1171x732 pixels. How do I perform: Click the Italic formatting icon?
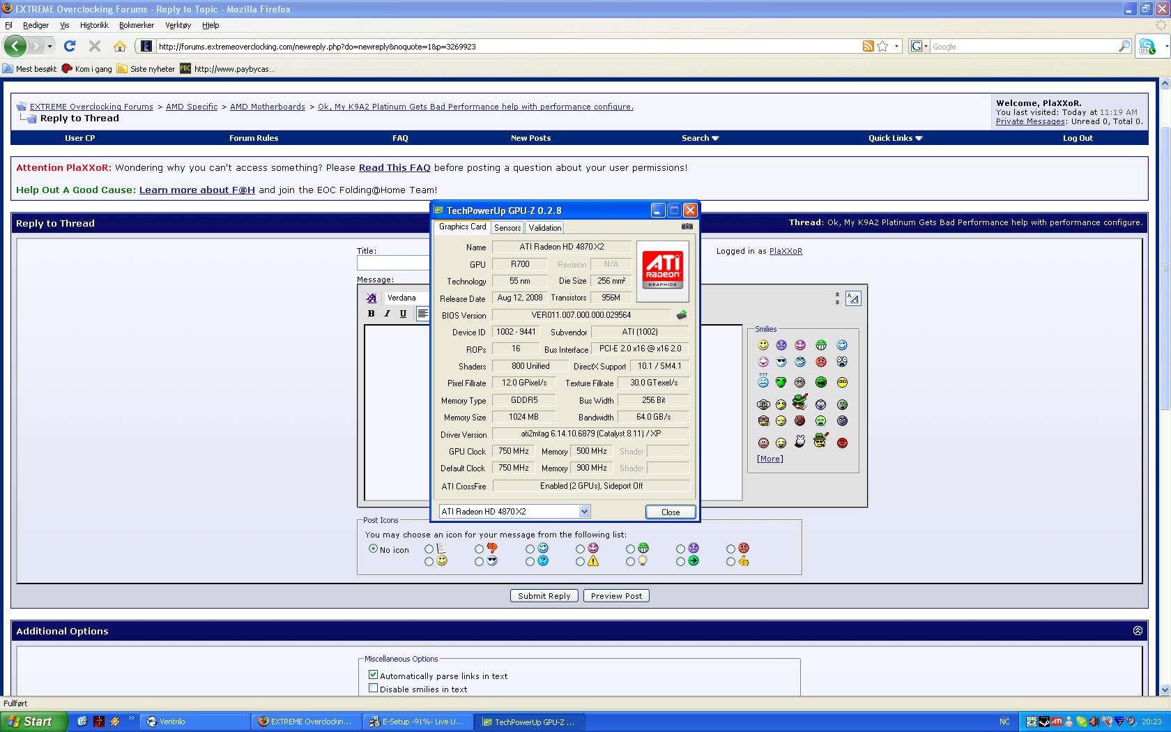(387, 314)
